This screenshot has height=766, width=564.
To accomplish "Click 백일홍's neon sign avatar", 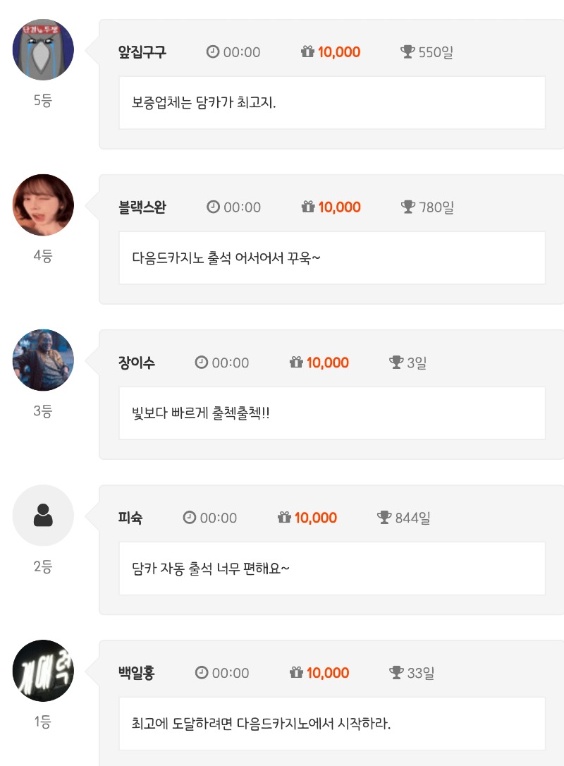I will 43,671.
